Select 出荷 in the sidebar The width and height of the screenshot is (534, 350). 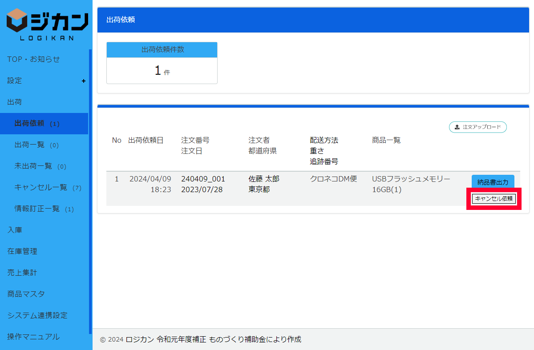(x=15, y=102)
